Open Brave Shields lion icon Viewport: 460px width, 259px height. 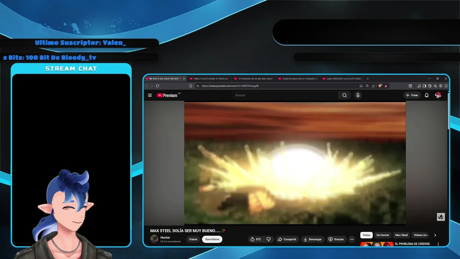click(x=380, y=86)
